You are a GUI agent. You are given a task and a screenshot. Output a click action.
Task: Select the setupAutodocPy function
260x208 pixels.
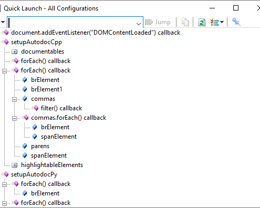pos(34,174)
